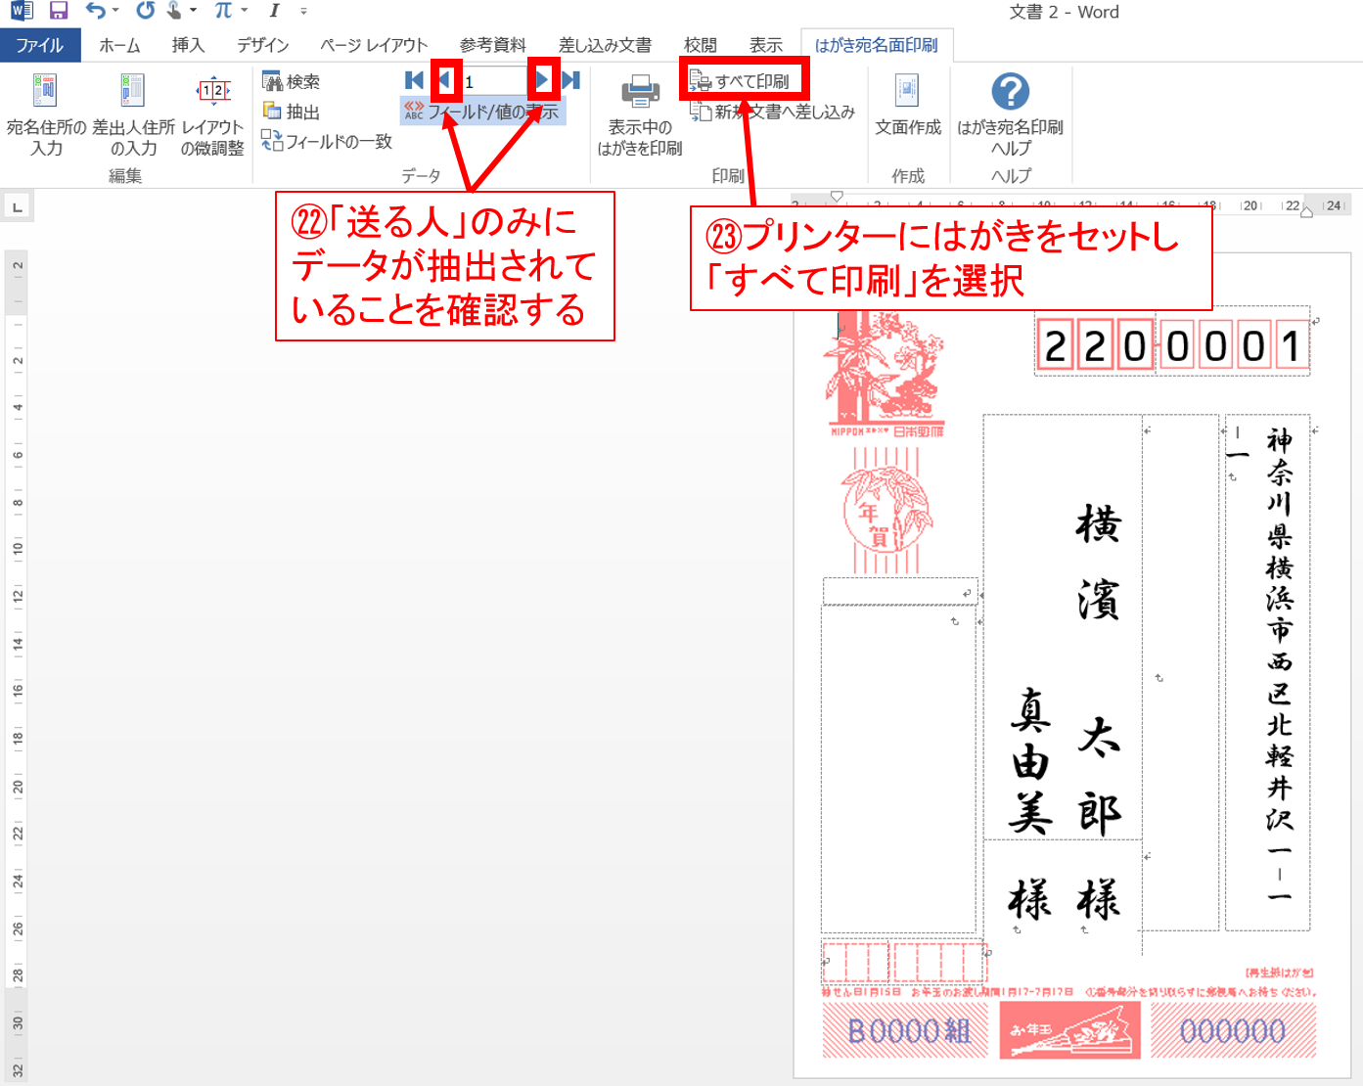Screen dimensions: 1363x1086
Task: Switch to the 挿入 tab
Action: [x=188, y=45]
